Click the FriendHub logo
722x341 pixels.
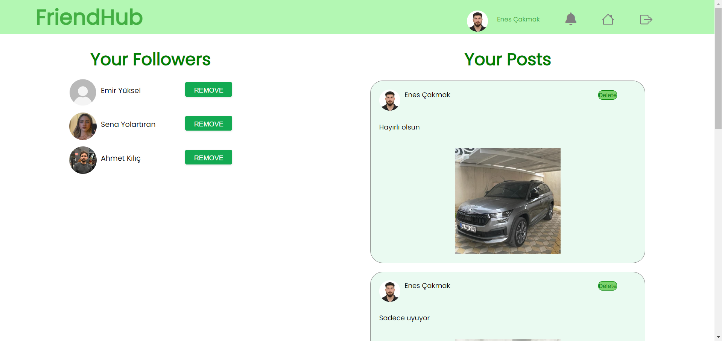[89, 17]
